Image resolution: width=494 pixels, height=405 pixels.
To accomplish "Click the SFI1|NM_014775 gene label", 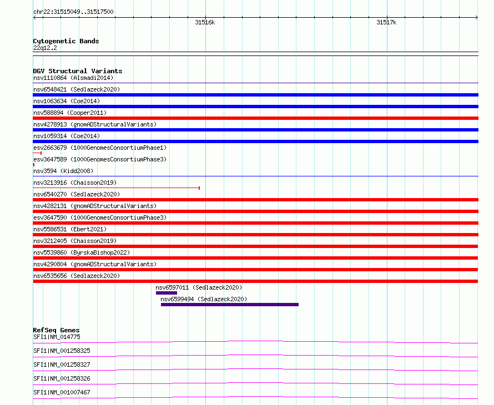I will coord(57,337).
